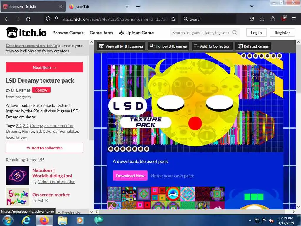Open Game Jams page
Screen dimensions: 301x226
(x=101, y=33)
